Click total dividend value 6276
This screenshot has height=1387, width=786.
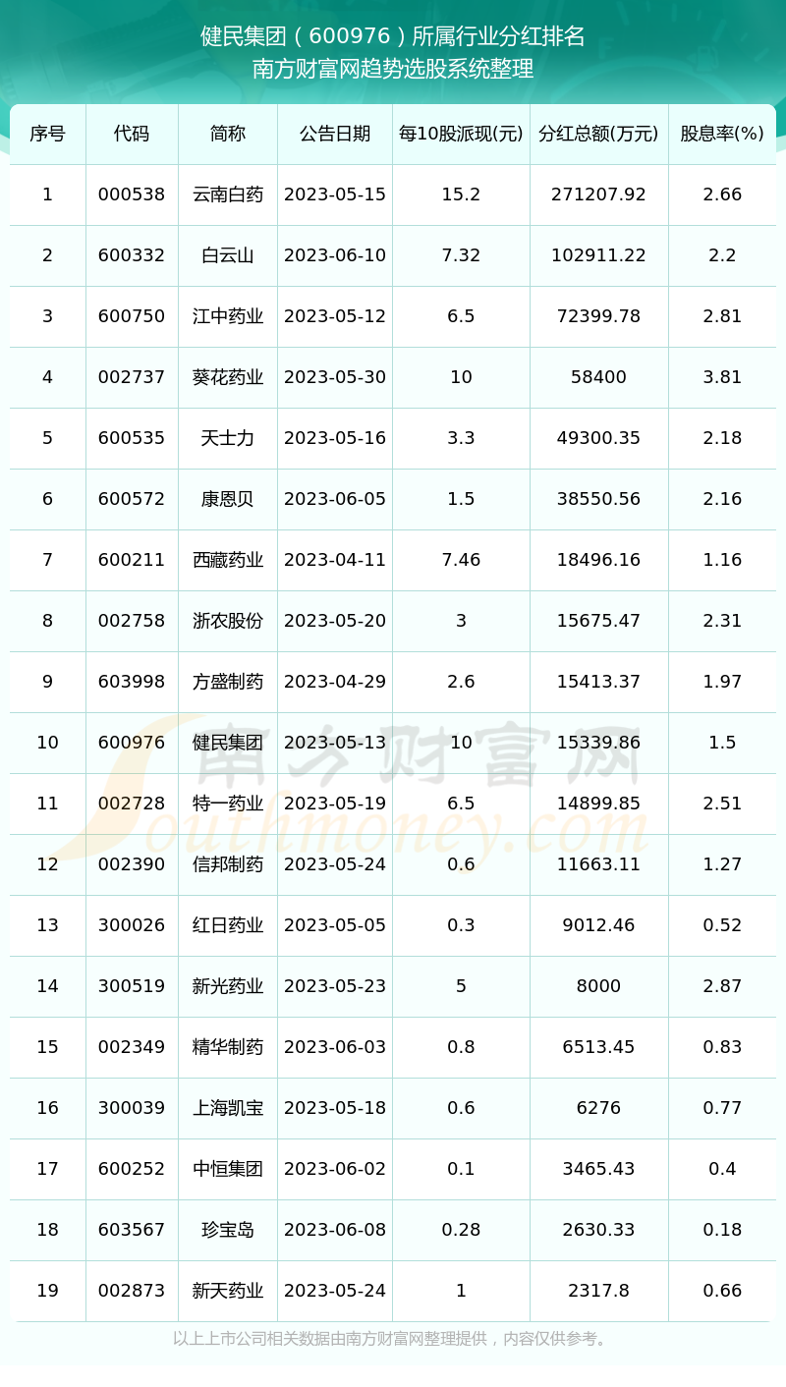[598, 1108]
